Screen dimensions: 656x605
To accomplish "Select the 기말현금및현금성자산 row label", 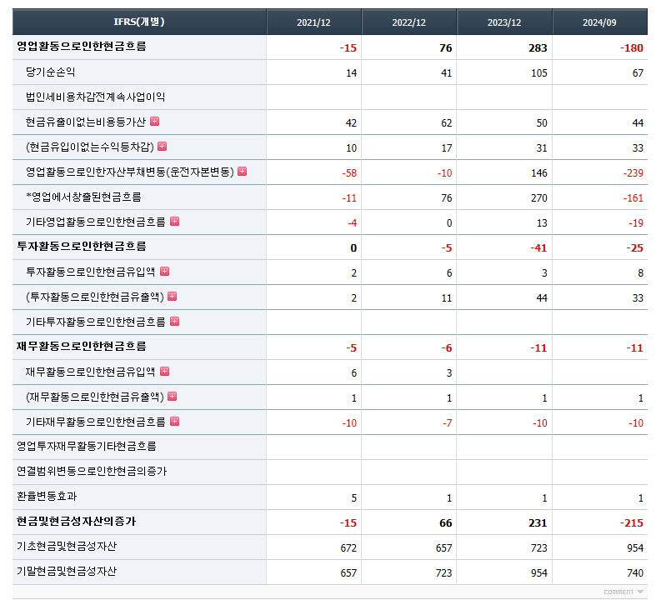I will click(67, 572).
